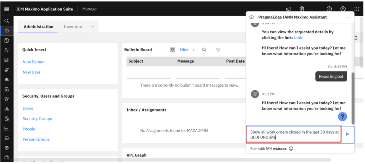
Task: Expand the arrow next to Filter
Action: tap(193, 50)
